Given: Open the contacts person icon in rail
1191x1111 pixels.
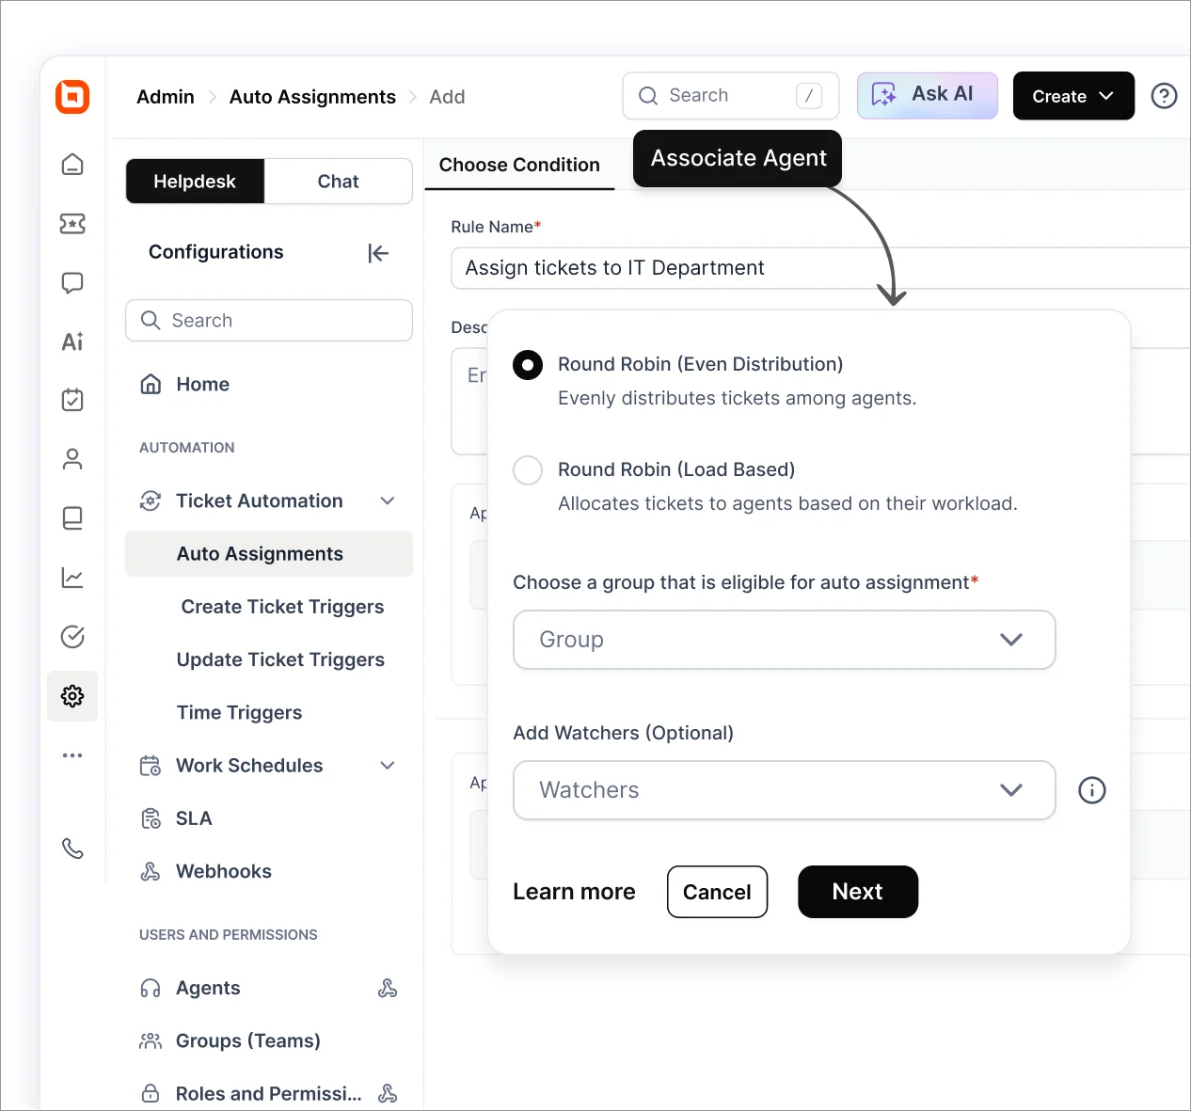Looking at the screenshot, I should point(72,459).
